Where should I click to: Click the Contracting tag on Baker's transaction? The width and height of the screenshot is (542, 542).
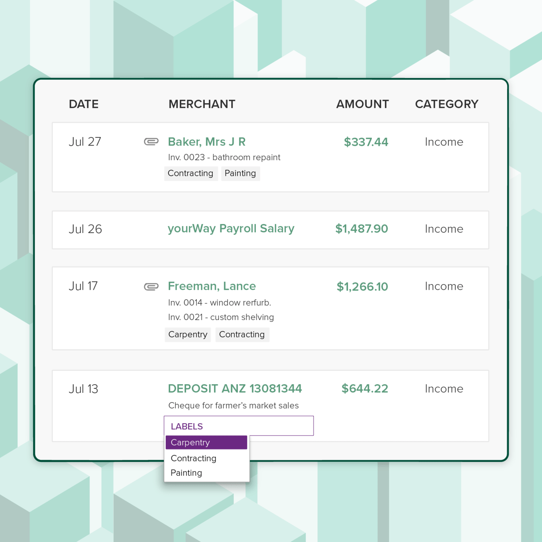pos(190,173)
